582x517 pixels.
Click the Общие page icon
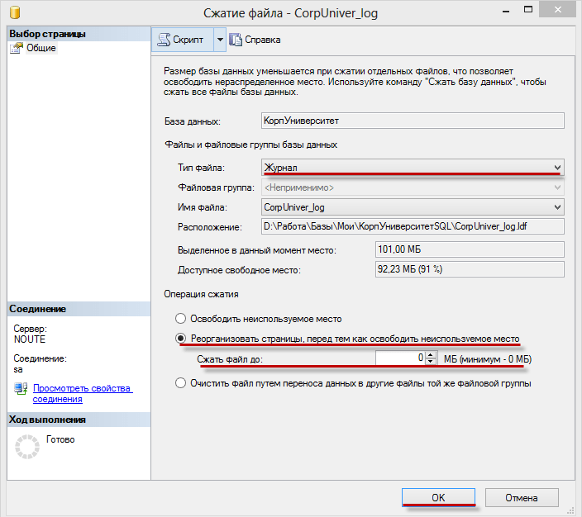coord(17,48)
